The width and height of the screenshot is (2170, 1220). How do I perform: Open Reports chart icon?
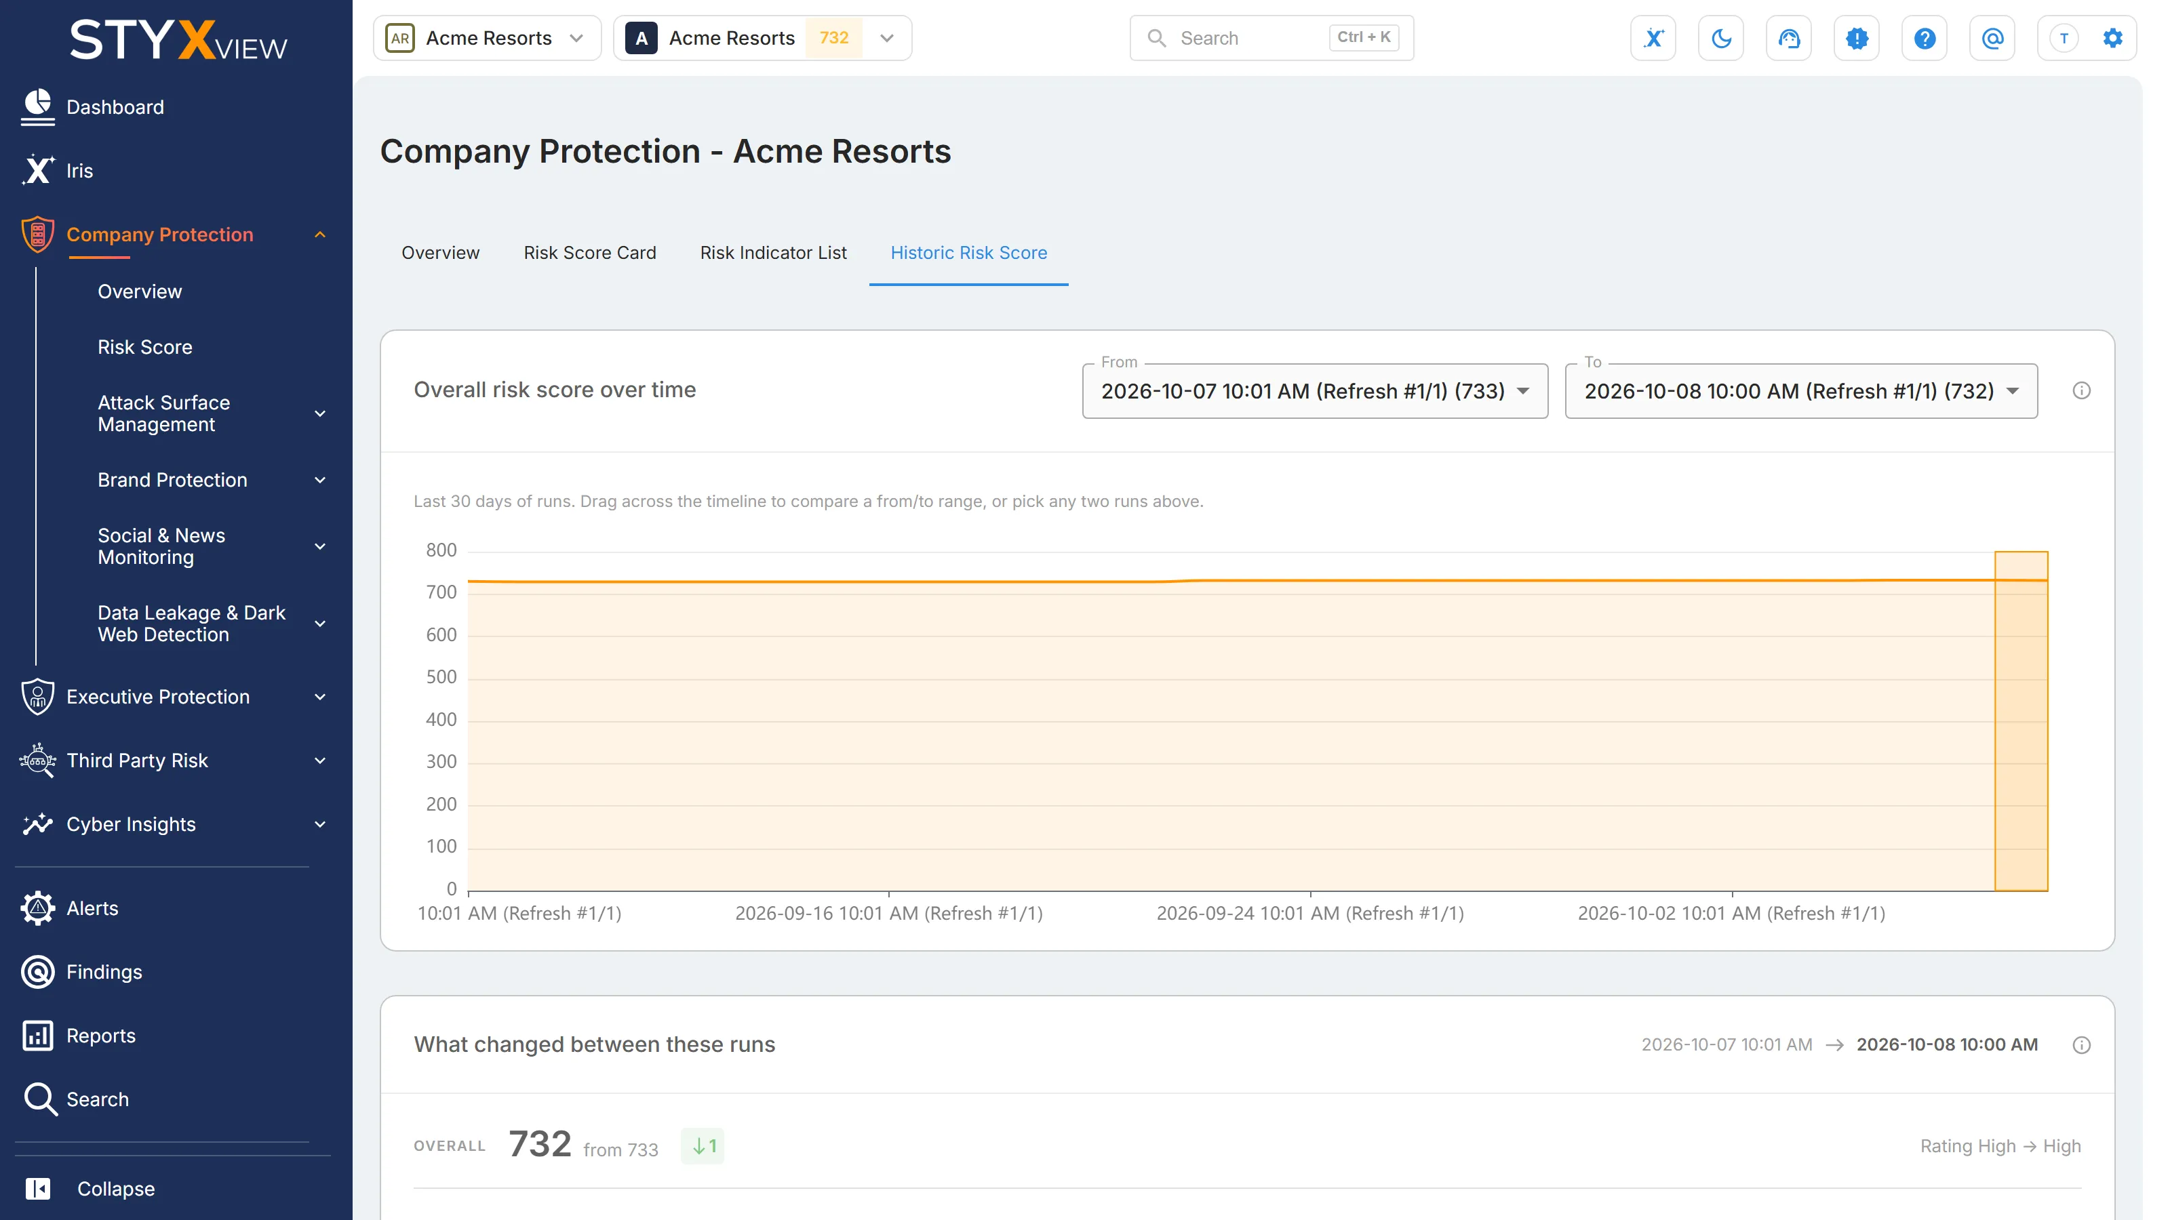(37, 1036)
